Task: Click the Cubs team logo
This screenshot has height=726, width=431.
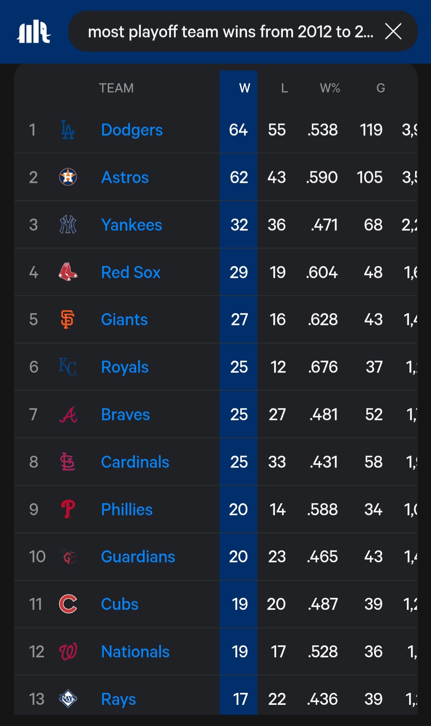Action: click(x=68, y=604)
